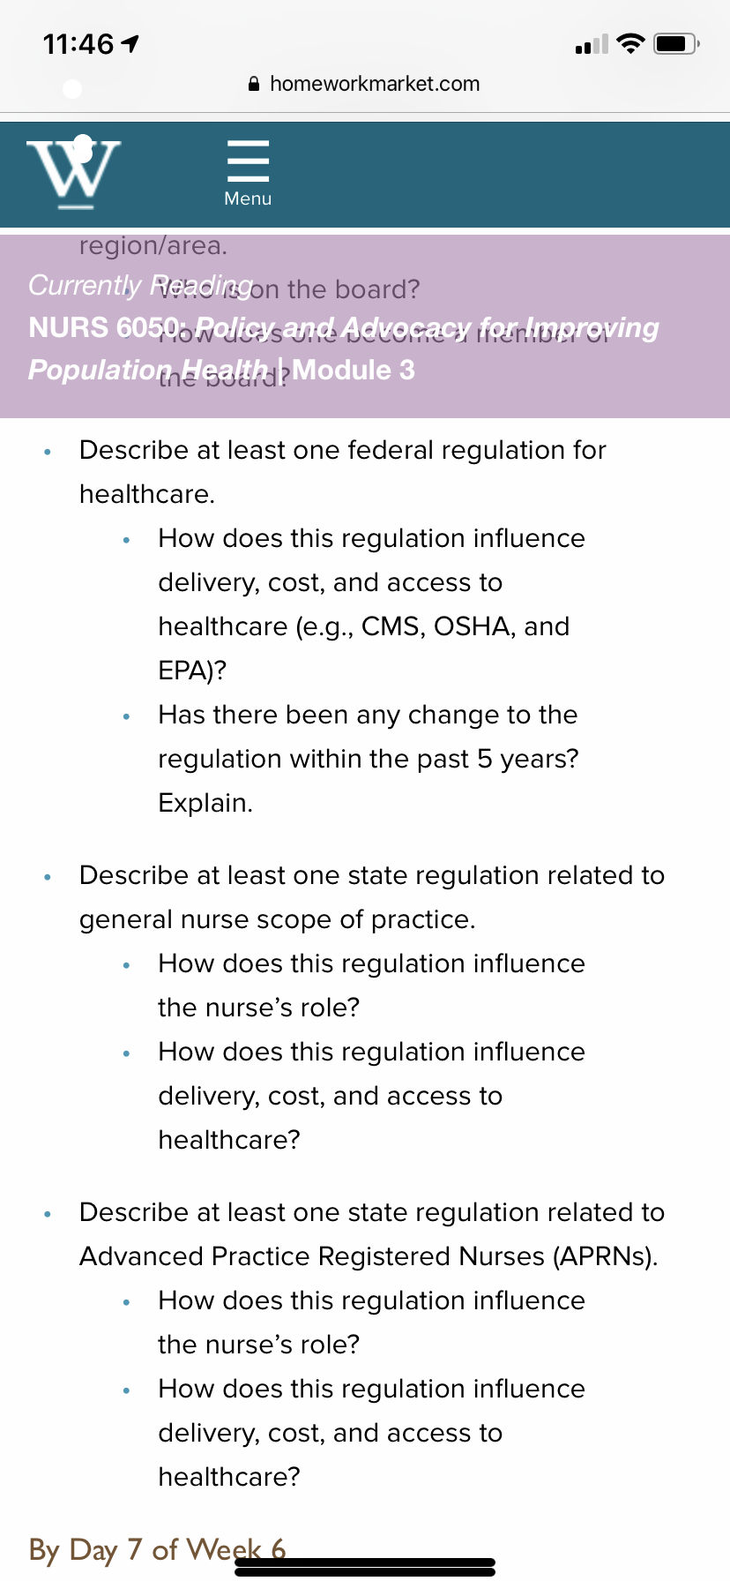The height and width of the screenshot is (1581, 730).
Task: Tap Module 3 in the banner
Action: (354, 370)
